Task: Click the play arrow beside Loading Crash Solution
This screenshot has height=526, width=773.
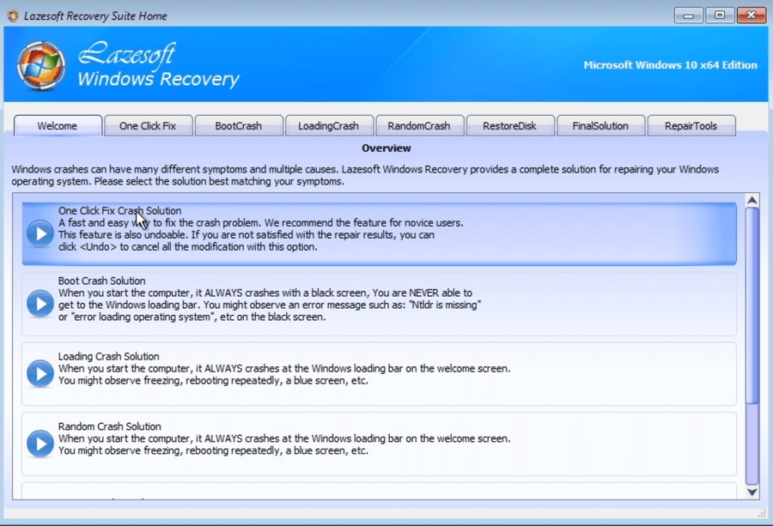Action: click(40, 374)
